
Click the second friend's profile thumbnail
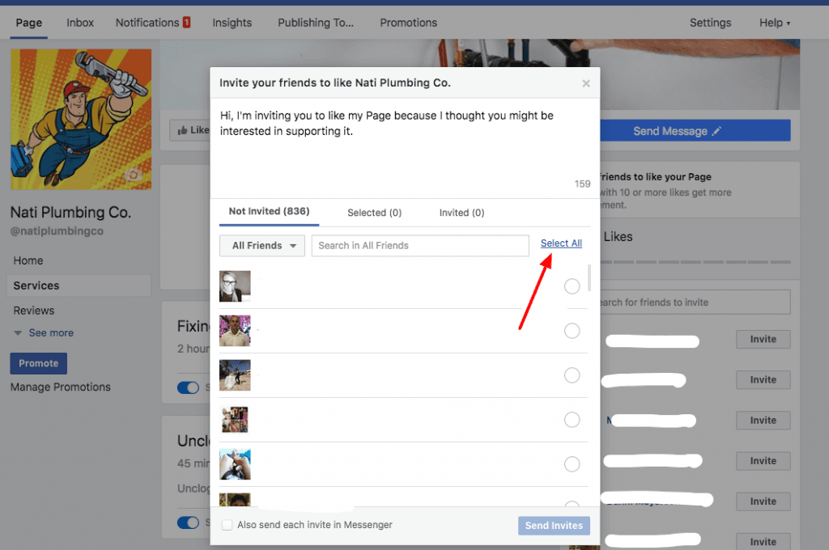pyautogui.click(x=235, y=331)
